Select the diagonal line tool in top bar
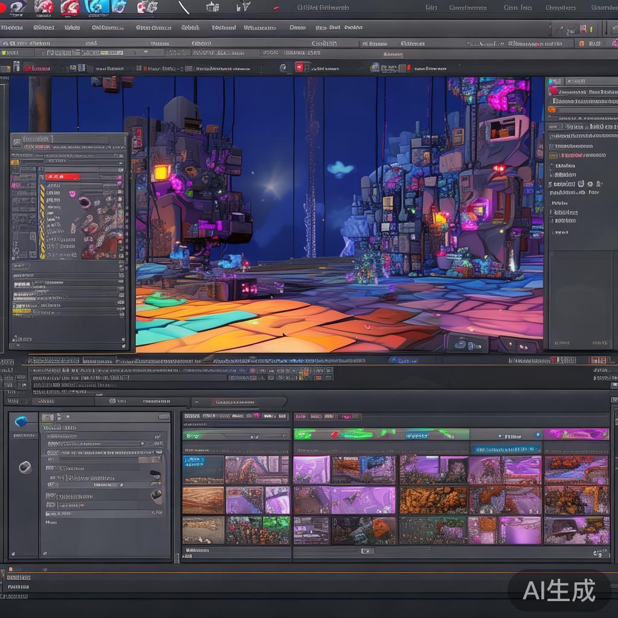Image resolution: width=618 pixels, height=618 pixels. 184,7
